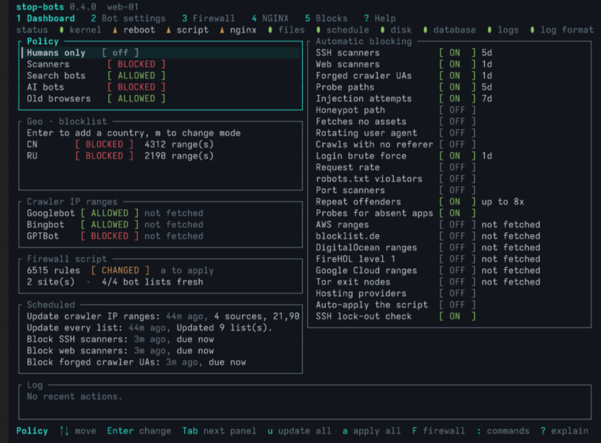Enable Auto-apply the script

[457, 305]
